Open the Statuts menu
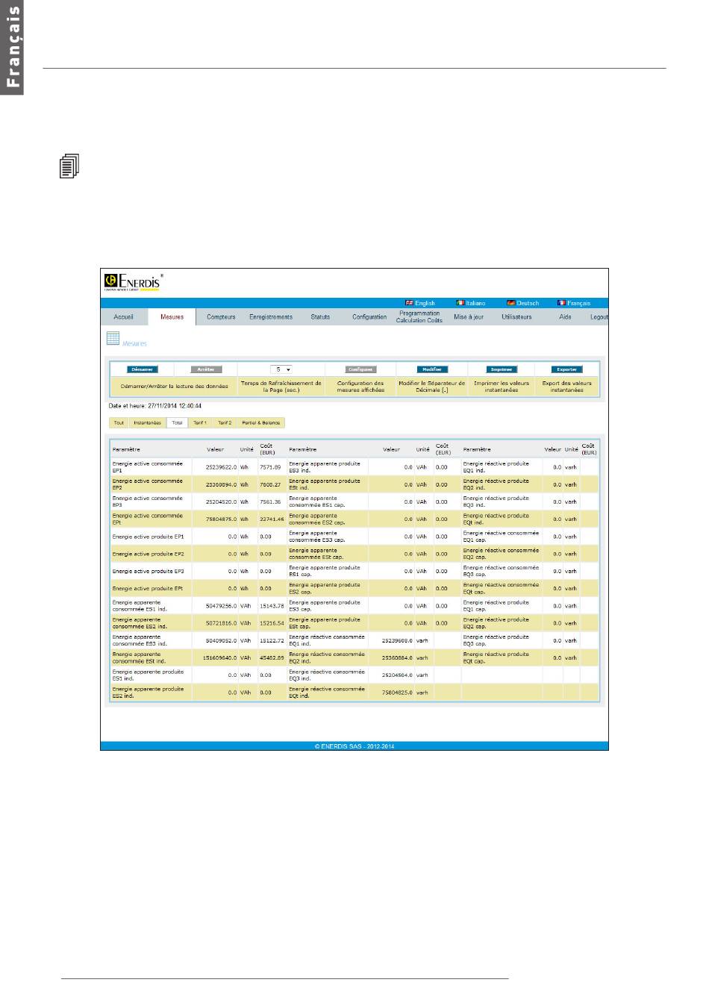709x1003 pixels. pyautogui.click(x=320, y=317)
